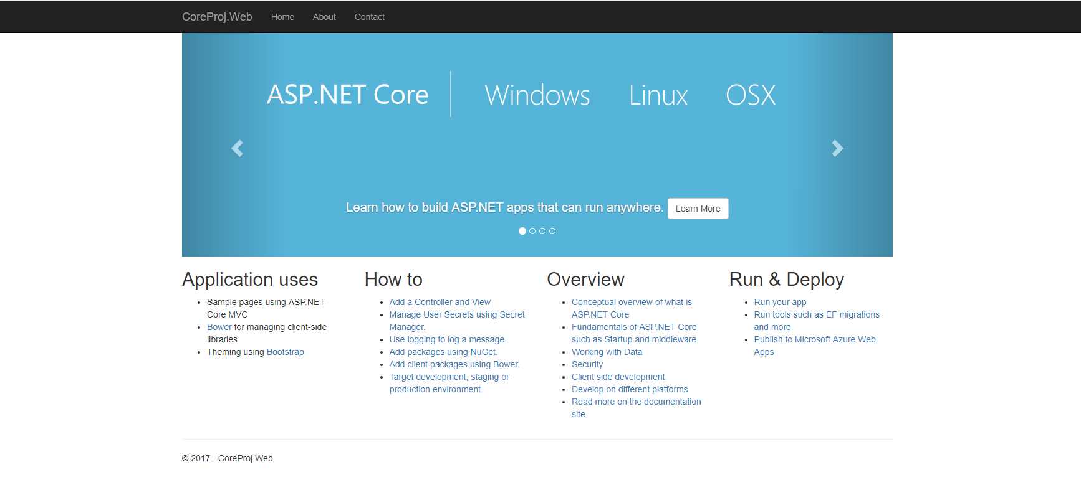The height and width of the screenshot is (490, 1081).
Task: Open 'Read more on the documentation site' link
Action: point(636,408)
